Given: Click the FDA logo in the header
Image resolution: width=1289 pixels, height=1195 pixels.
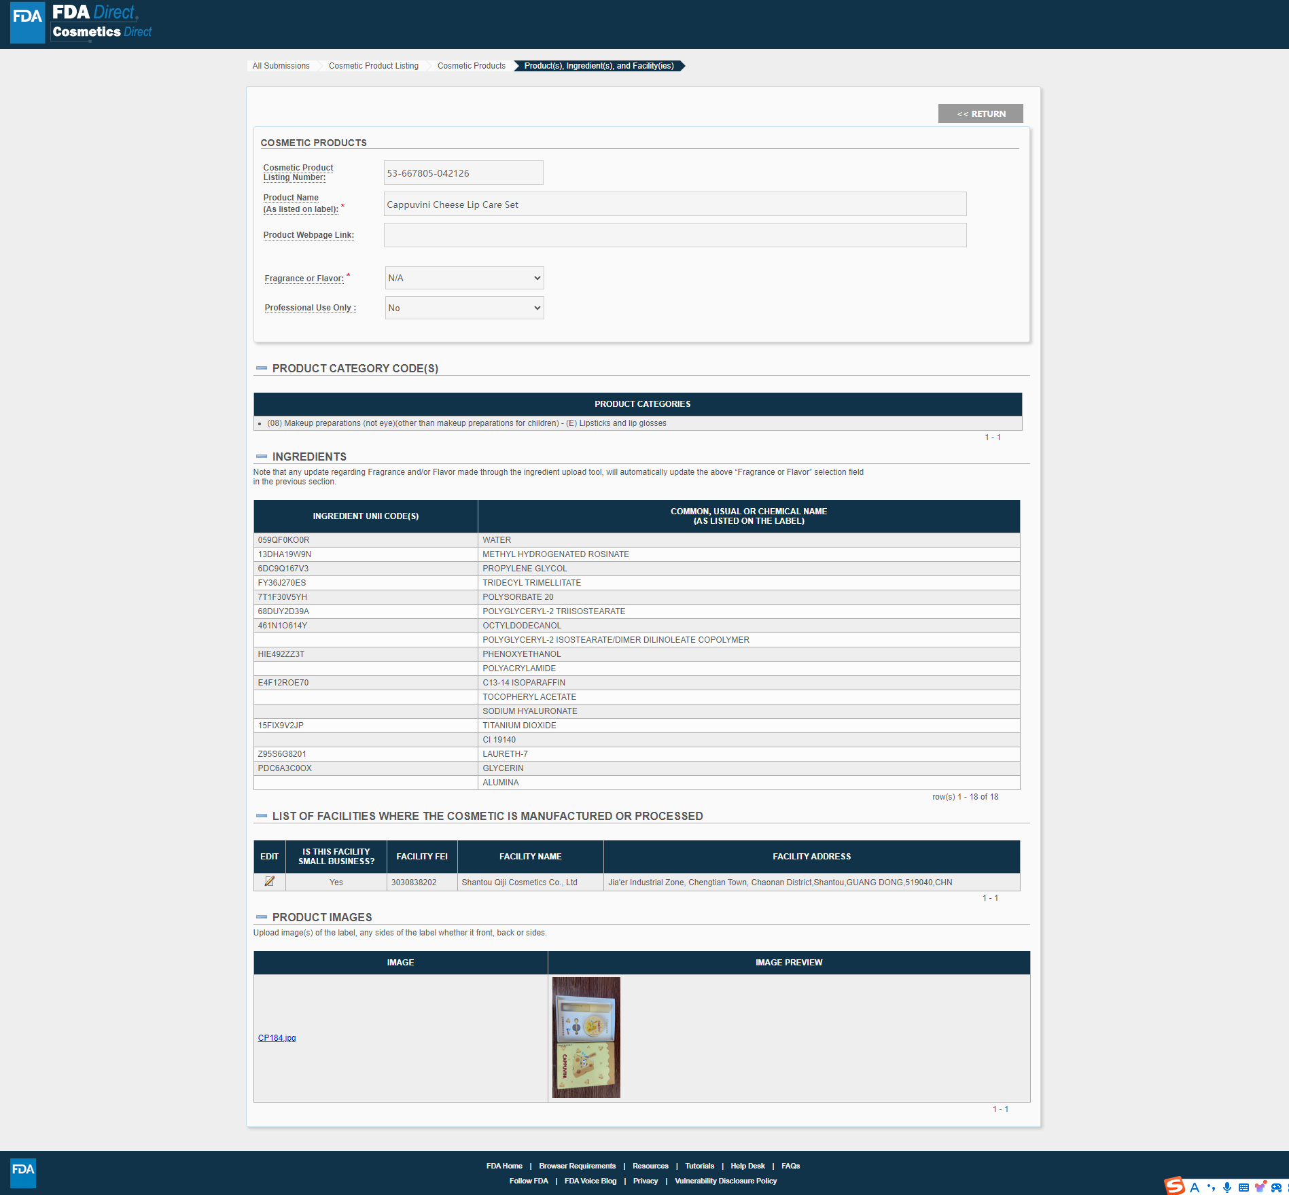Looking at the screenshot, I should 28,23.
